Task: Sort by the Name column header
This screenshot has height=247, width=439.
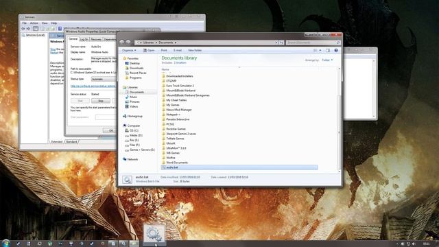Action: tap(165, 69)
